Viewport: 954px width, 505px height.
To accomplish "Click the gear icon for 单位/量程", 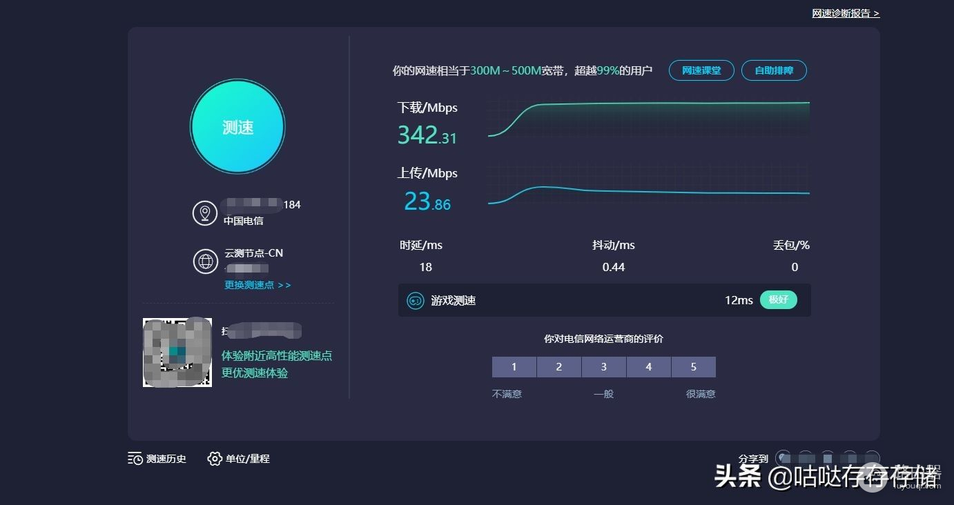I will click(x=215, y=459).
